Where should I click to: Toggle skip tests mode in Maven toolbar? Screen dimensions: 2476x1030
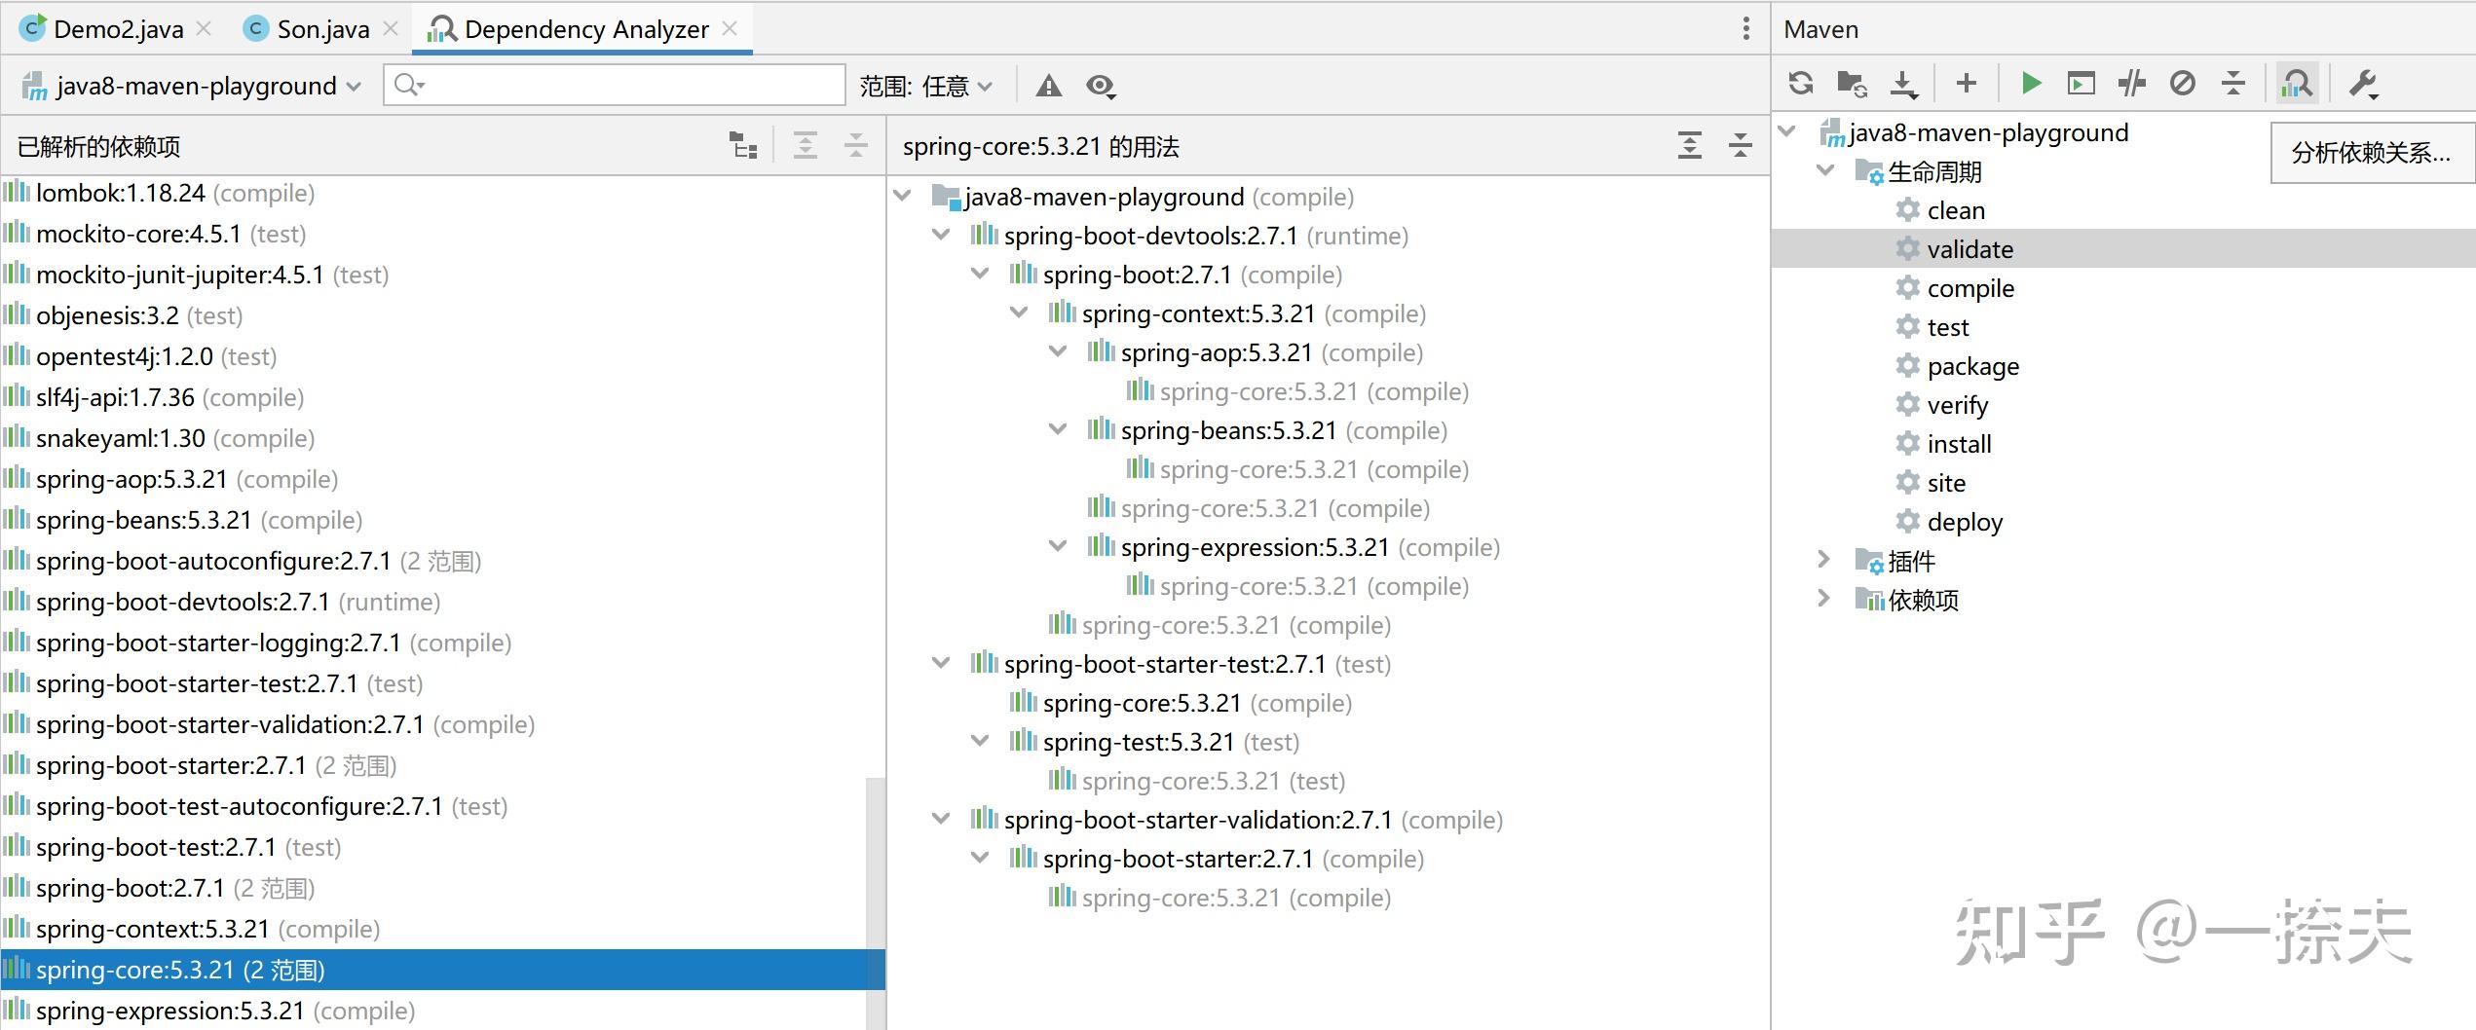[x=2130, y=84]
